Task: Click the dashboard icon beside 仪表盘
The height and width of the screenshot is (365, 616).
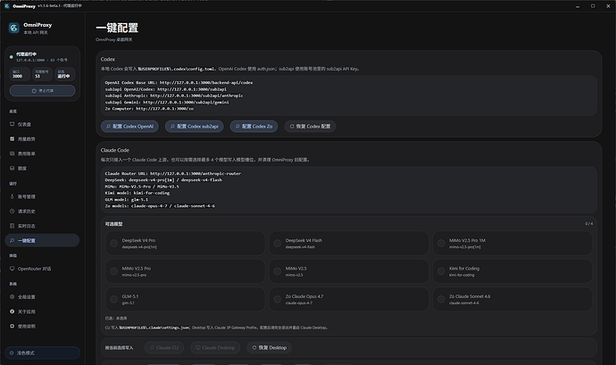Action: [12, 124]
